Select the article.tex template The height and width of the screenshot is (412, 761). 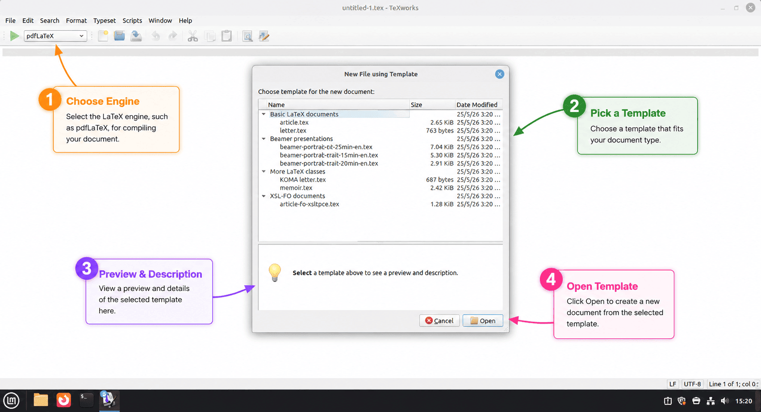(x=294, y=122)
